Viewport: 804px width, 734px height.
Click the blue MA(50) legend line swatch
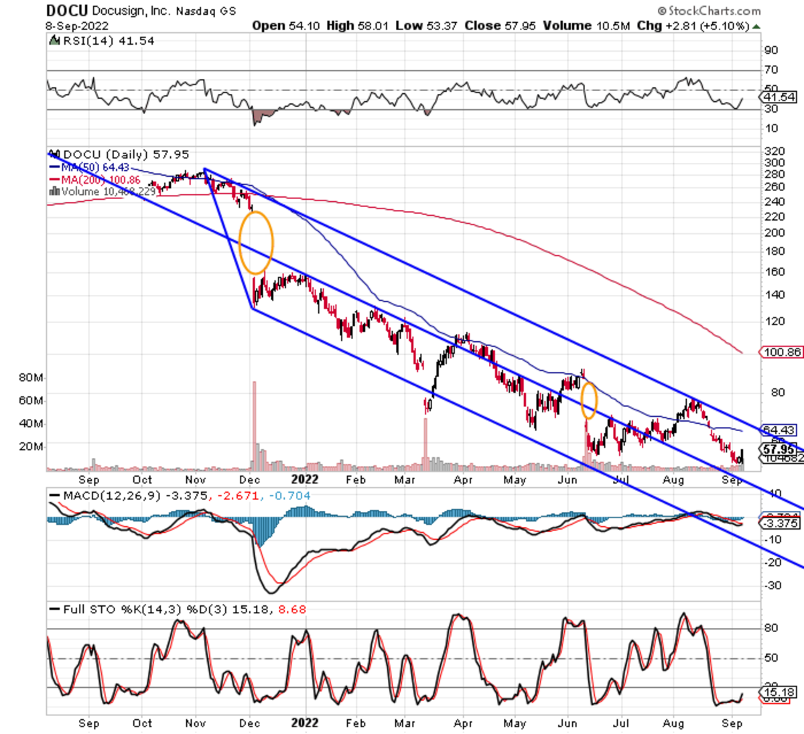(x=54, y=167)
